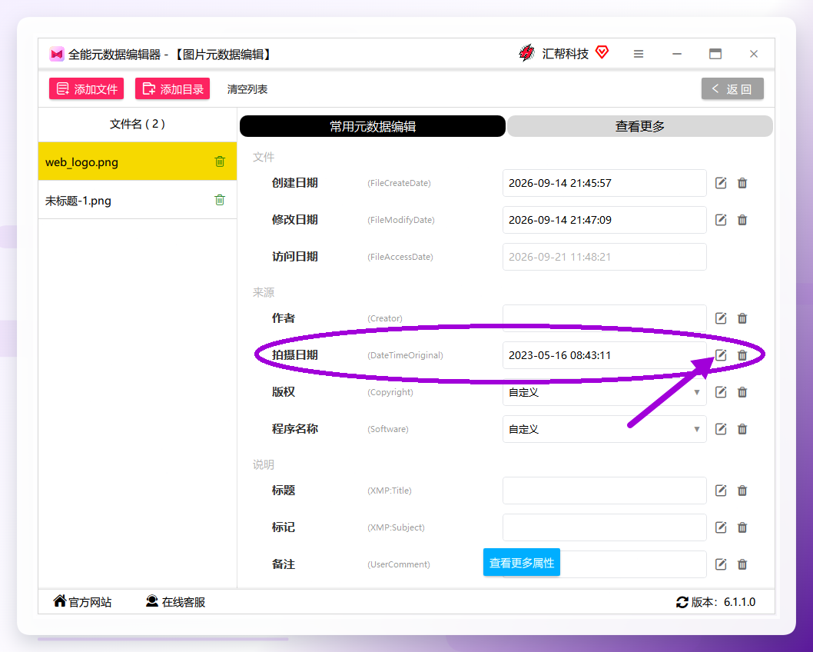Open 在线客服 support link
The width and height of the screenshot is (813, 652).
[176, 602]
